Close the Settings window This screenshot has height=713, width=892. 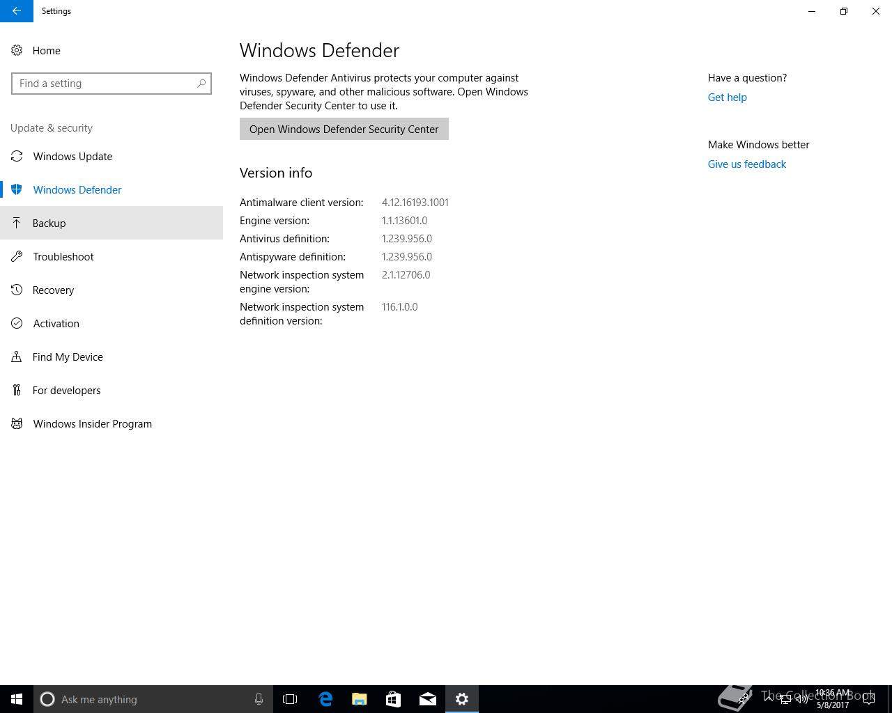pyautogui.click(x=876, y=11)
